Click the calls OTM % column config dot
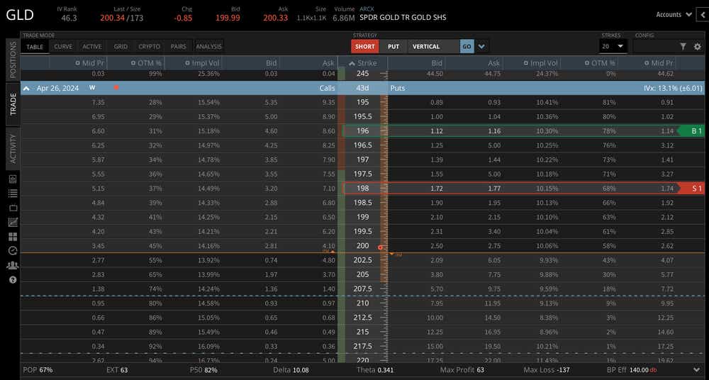 pos(133,63)
